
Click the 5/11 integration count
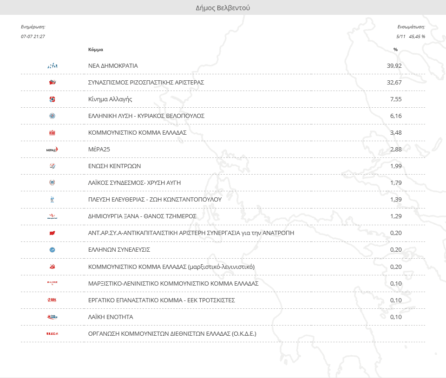click(401, 36)
